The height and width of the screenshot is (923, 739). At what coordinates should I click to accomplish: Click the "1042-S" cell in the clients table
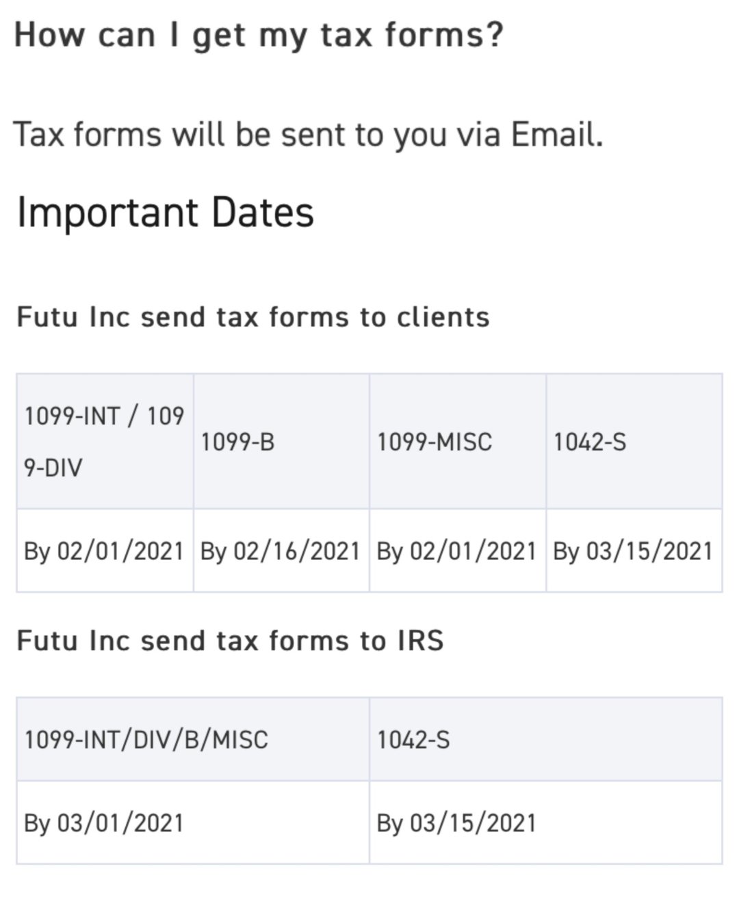(x=589, y=442)
